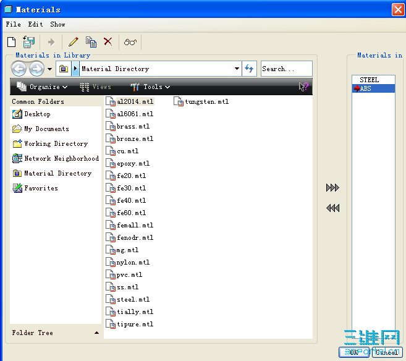Go to Desktop in Common Folders

(32, 114)
